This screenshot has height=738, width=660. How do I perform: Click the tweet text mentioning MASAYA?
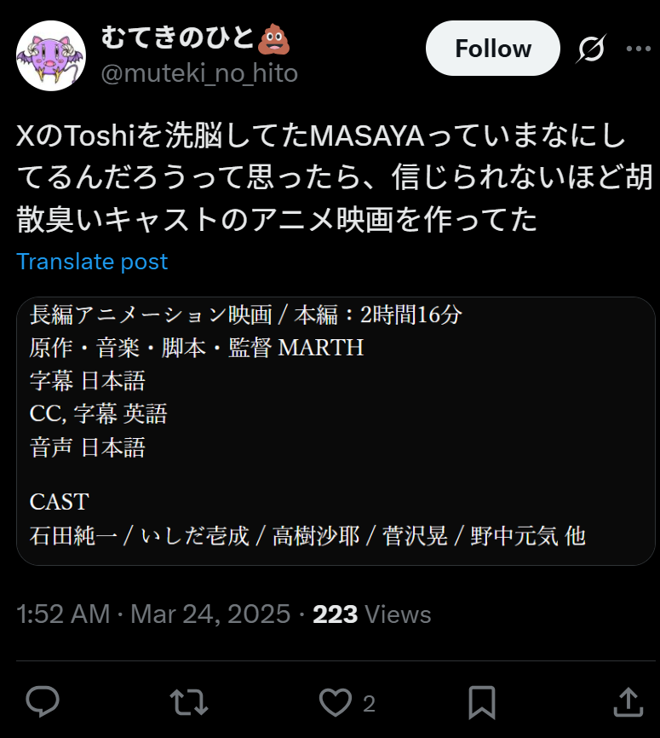tap(335, 178)
